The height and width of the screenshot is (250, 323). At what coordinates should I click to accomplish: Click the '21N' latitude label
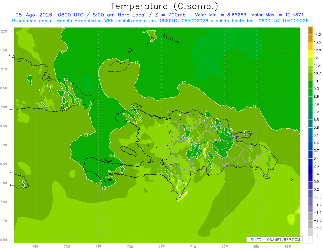5,69
